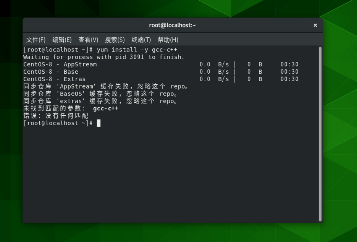Open the 编辑(E) menu

coord(62,40)
